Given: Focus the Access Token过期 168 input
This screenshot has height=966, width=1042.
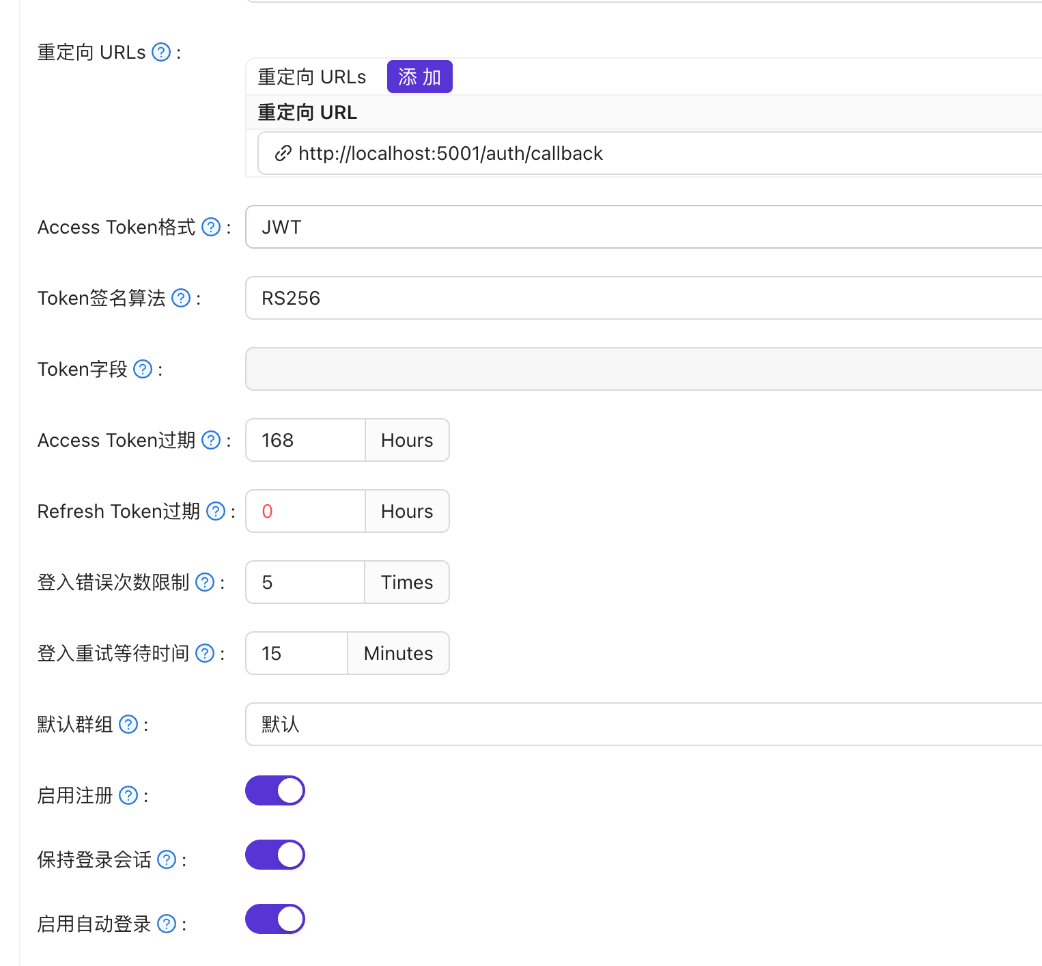Looking at the screenshot, I should tap(305, 440).
